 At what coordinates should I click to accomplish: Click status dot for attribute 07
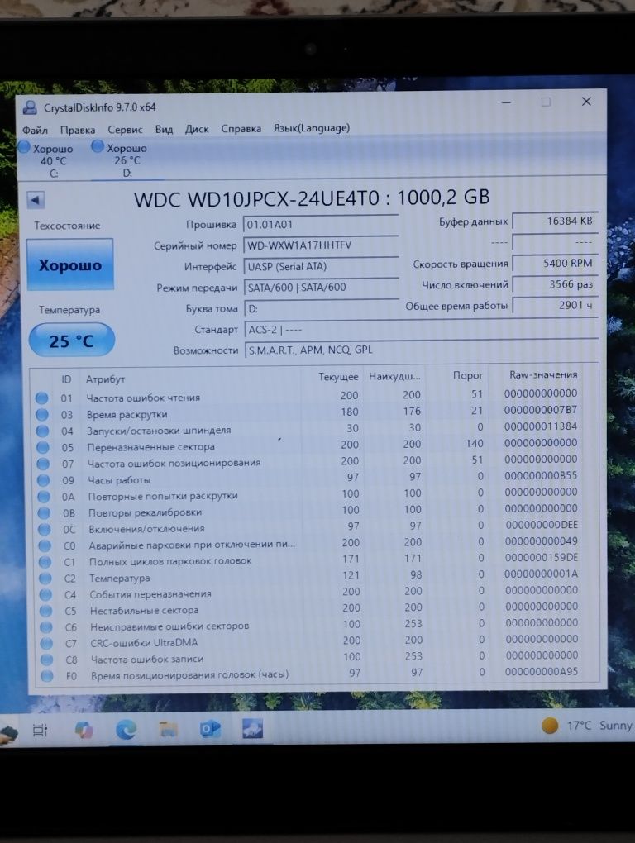tap(43, 464)
